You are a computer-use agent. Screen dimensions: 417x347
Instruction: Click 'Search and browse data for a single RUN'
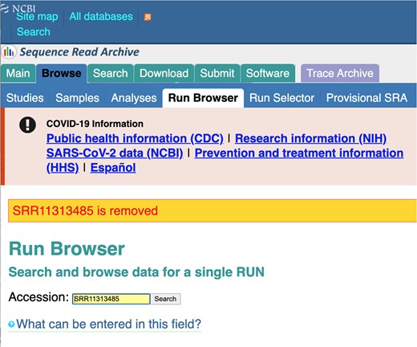pyautogui.click(x=136, y=272)
